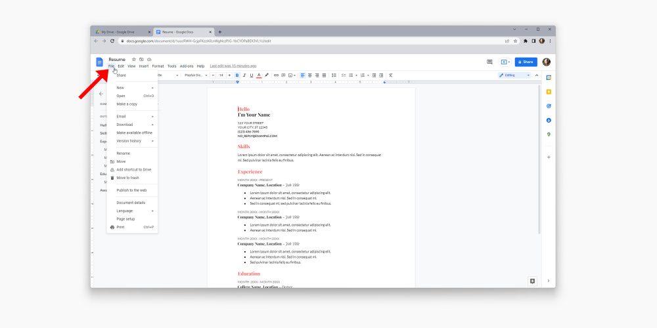
Task: Apply italic formatting from the toolbar
Action: click(244, 75)
